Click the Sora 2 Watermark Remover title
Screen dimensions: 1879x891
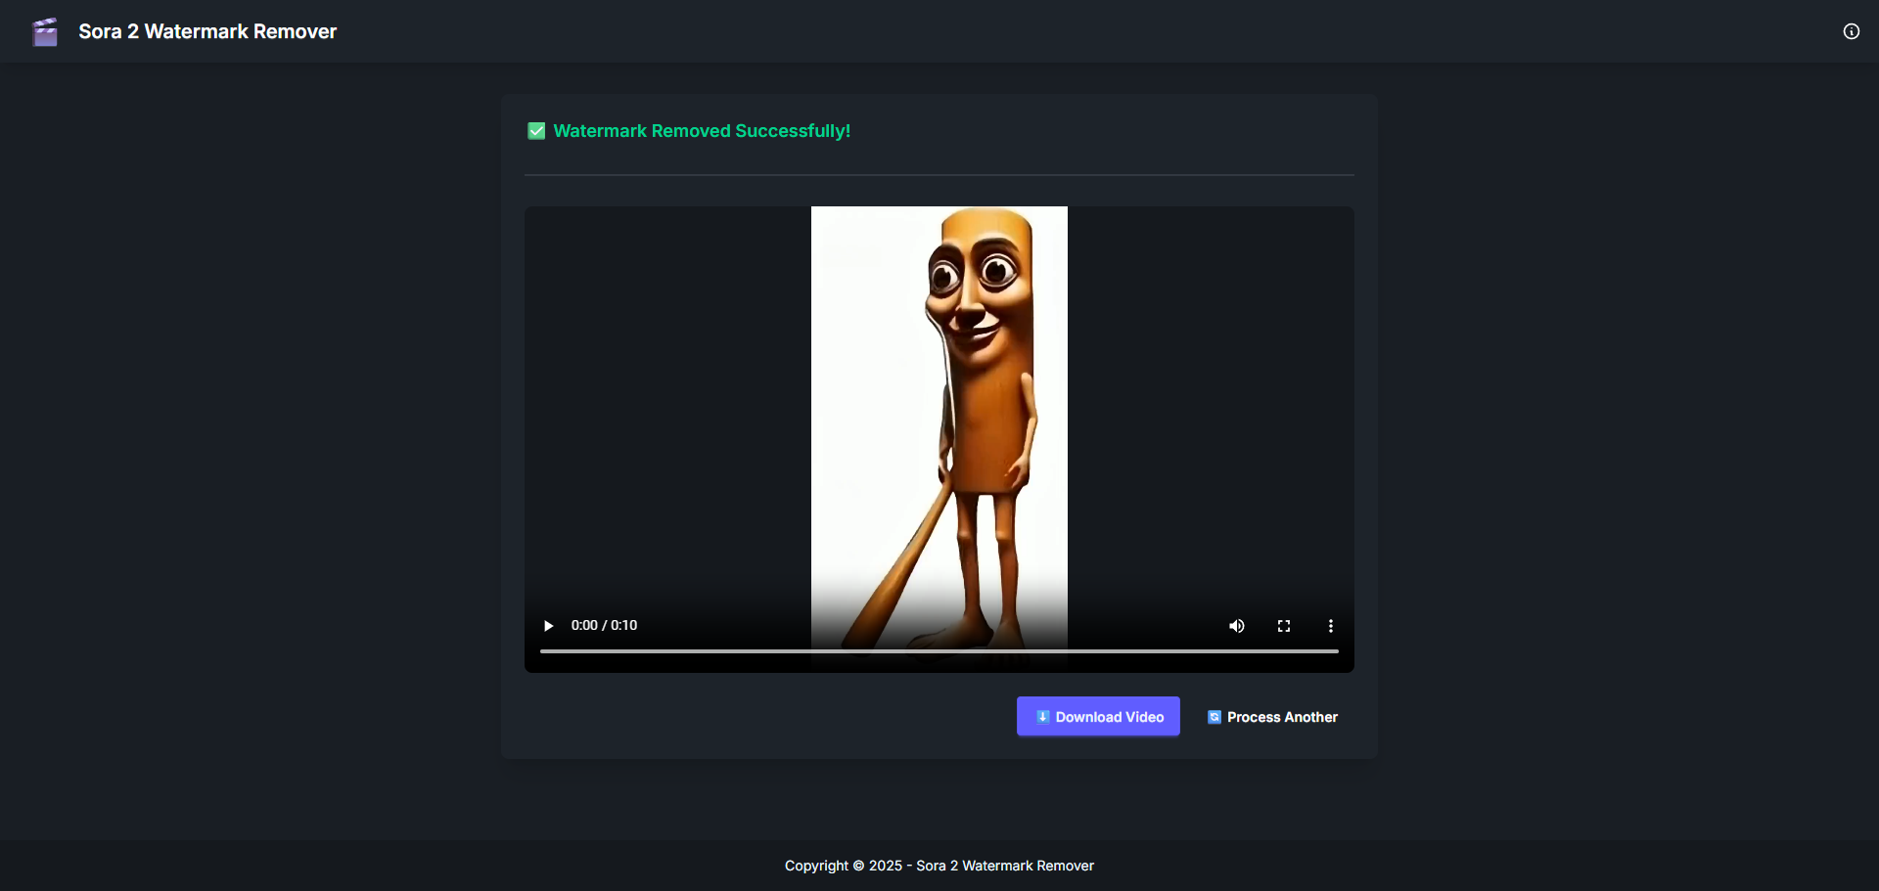[x=207, y=31]
